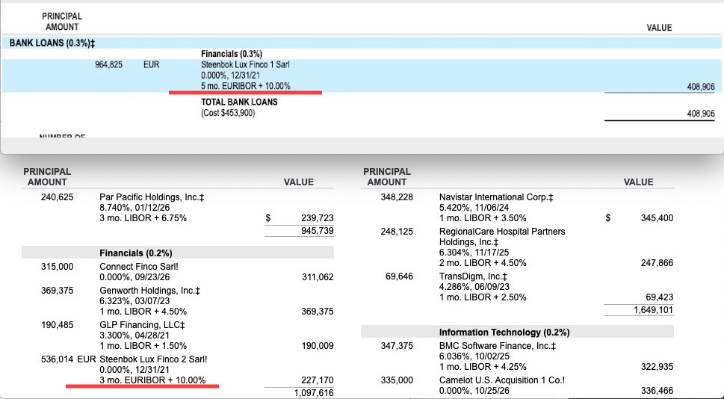This screenshot has height=399, width=724.
Task: Click the 3 mo. LIBOR + 6.75% rate
Action: tap(143, 218)
